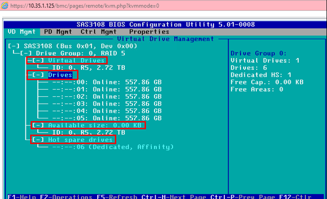Image resolution: width=327 pixels, height=199 pixels.
Task: Select drive 04 Online 557.86 GB
Action: (107, 111)
